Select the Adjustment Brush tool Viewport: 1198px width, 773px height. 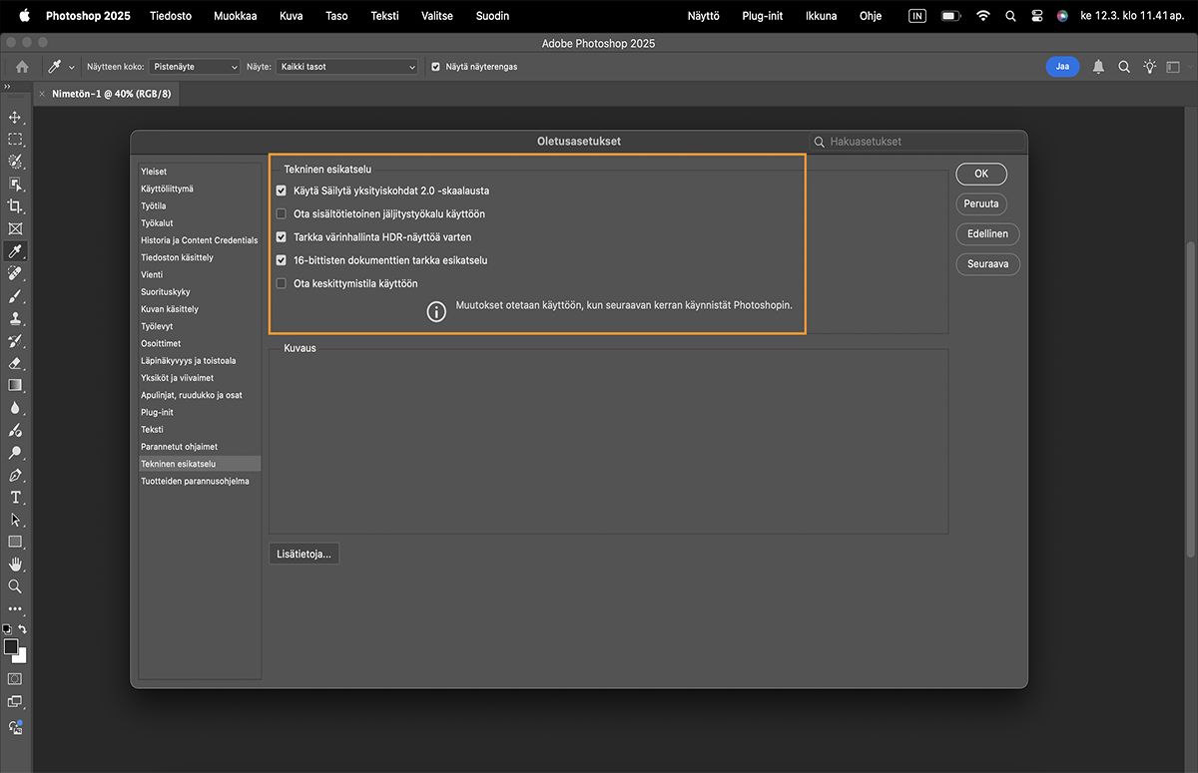click(x=15, y=430)
